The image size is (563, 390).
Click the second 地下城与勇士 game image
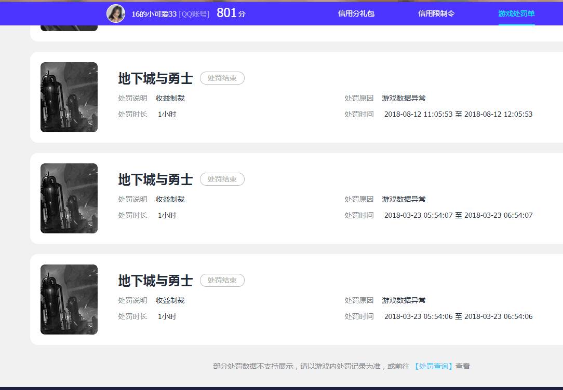pos(69,198)
